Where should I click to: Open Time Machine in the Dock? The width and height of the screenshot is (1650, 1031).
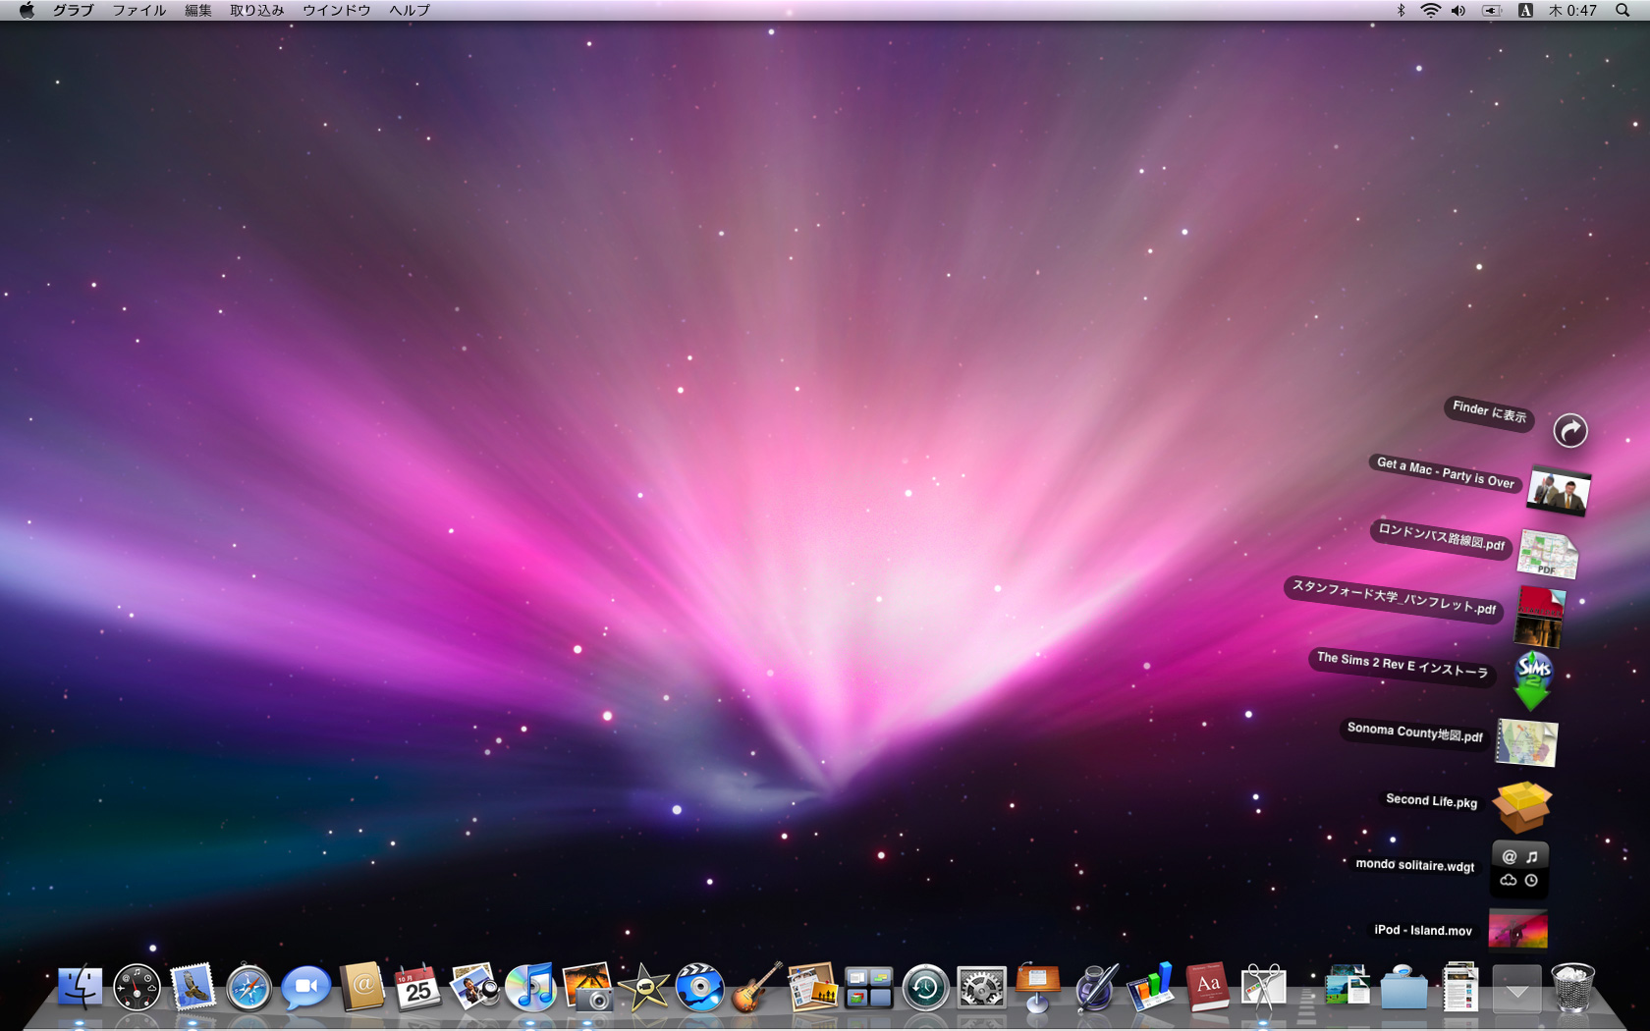click(x=925, y=988)
